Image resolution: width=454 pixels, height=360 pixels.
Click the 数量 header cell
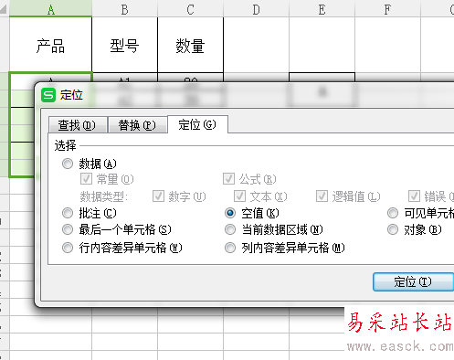190,45
